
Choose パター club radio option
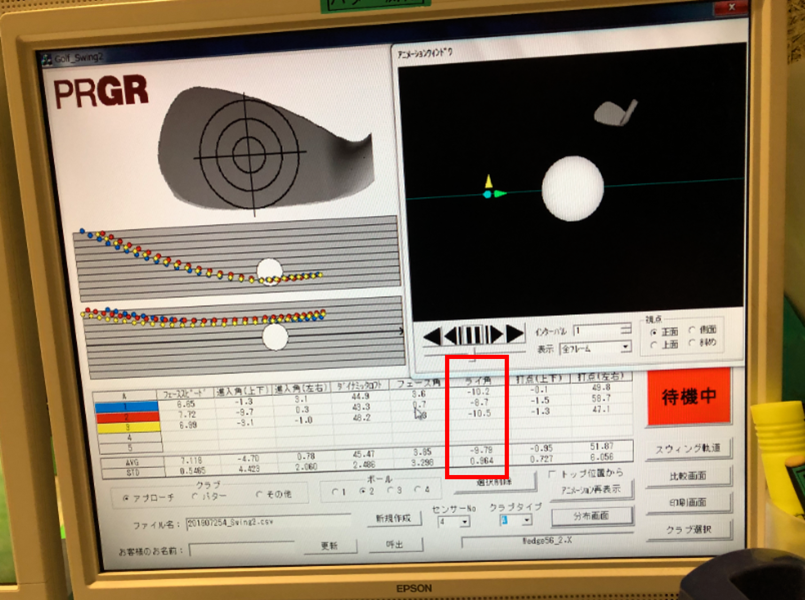pyautogui.click(x=195, y=496)
